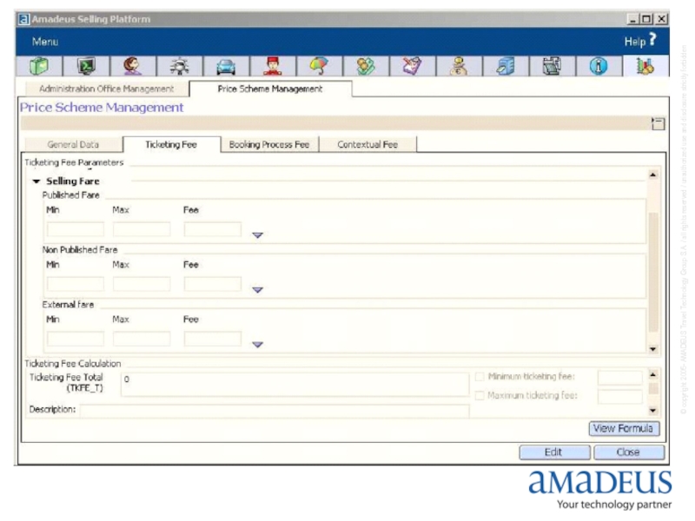Click the Ticketing Fee Parameters scrollbar thumb
Image resolution: width=695 pixels, height=521 pixels.
point(653,272)
